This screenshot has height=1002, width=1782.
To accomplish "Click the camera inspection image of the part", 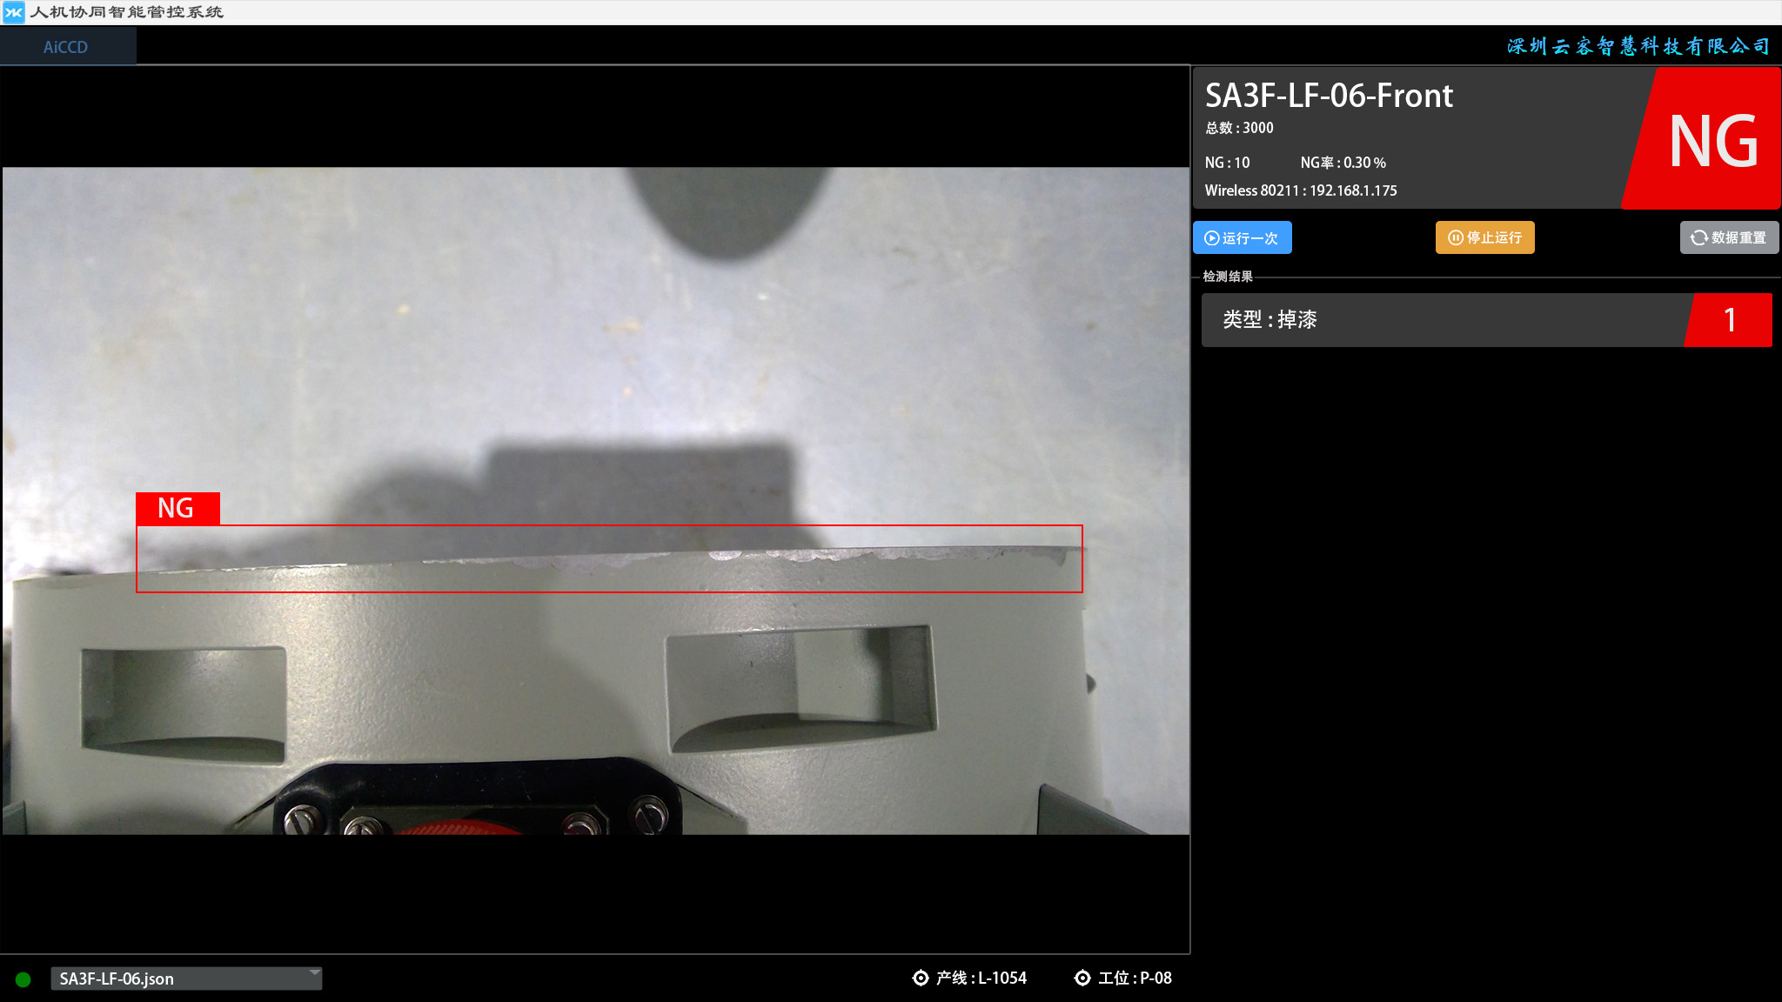I will 595,501.
